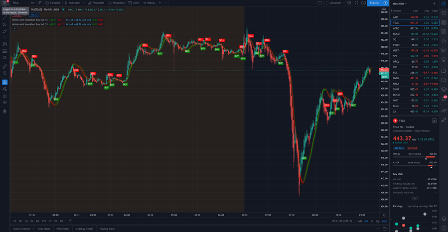Change the 1m interval selector
Screen dimensions: 448x232
coord(32,3)
